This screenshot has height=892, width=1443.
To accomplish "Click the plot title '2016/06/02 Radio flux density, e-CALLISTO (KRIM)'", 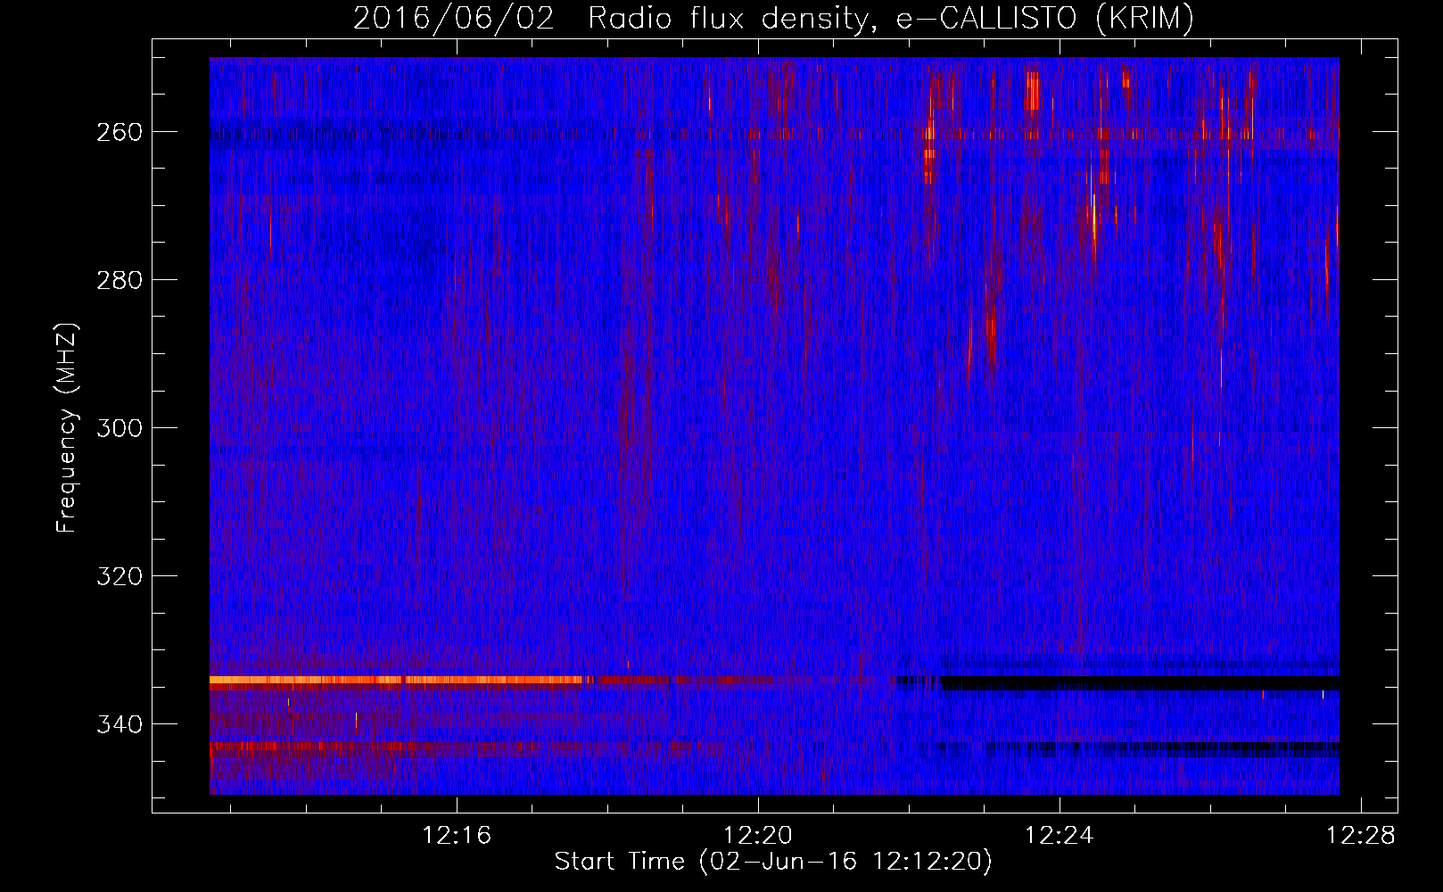I will pyautogui.click(x=773, y=18).
